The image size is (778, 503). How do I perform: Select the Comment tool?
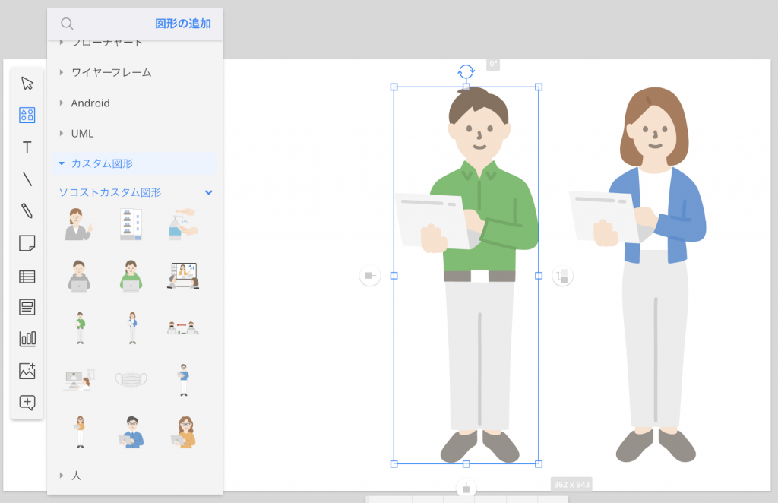[x=27, y=403]
